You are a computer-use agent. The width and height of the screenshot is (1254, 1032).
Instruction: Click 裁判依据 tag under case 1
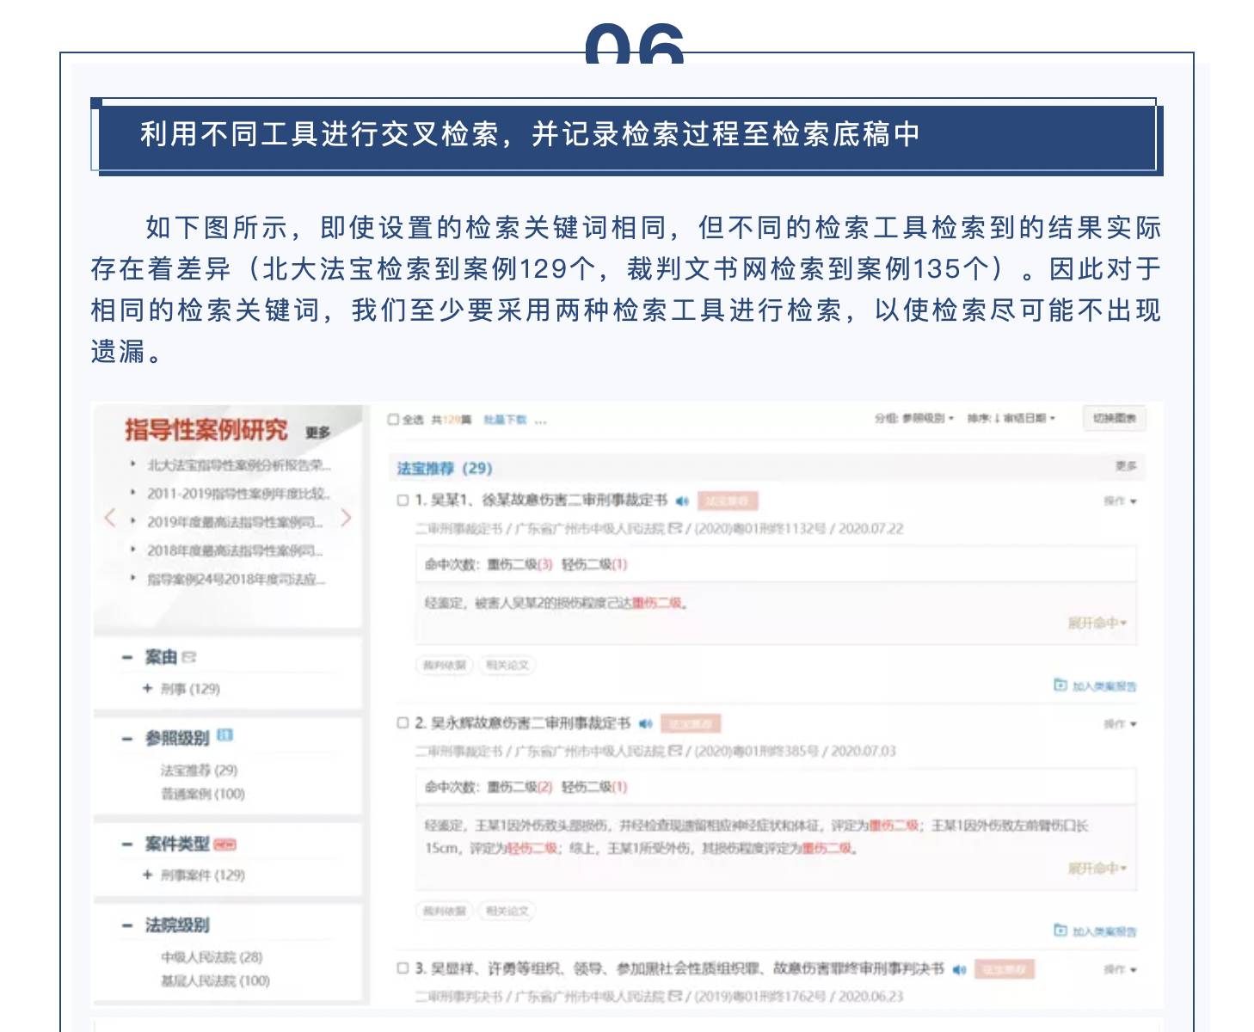point(445,665)
